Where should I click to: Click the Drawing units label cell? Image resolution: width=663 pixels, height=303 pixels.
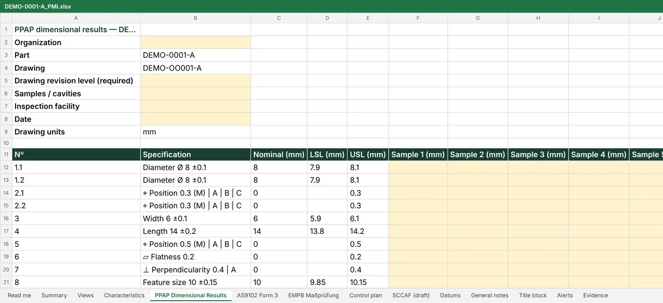coord(76,132)
